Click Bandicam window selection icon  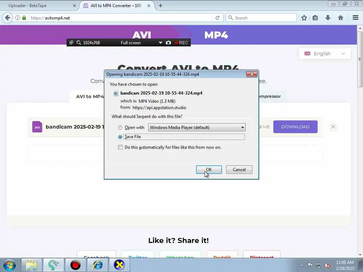pos(71,42)
